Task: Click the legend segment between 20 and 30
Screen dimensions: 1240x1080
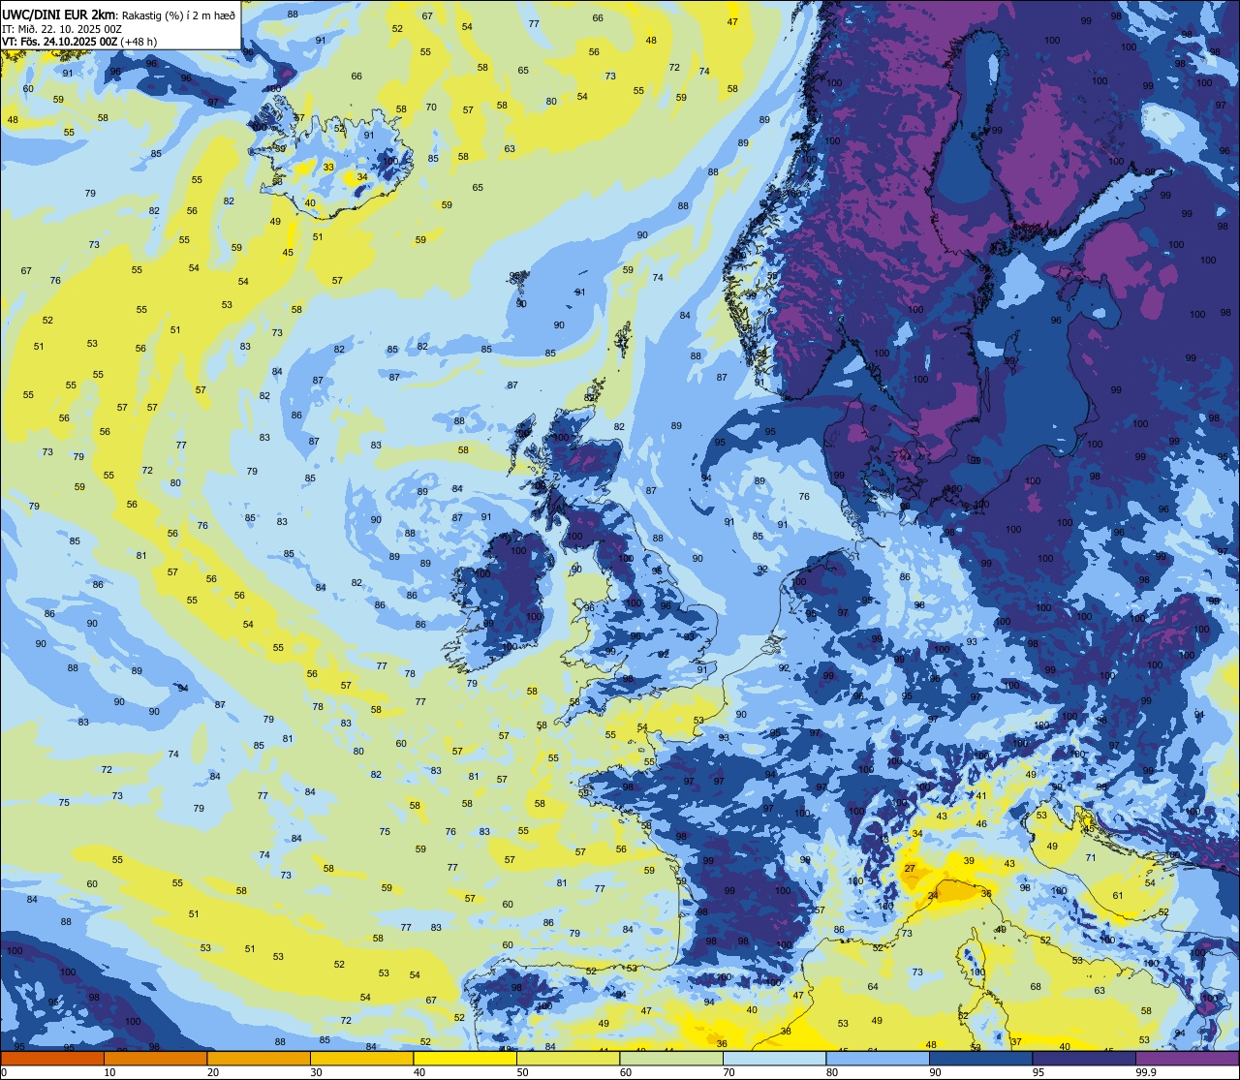Action: pos(259,1059)
